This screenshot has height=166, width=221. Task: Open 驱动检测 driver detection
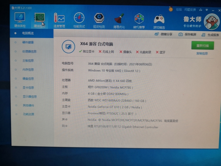tap(99, 20)
